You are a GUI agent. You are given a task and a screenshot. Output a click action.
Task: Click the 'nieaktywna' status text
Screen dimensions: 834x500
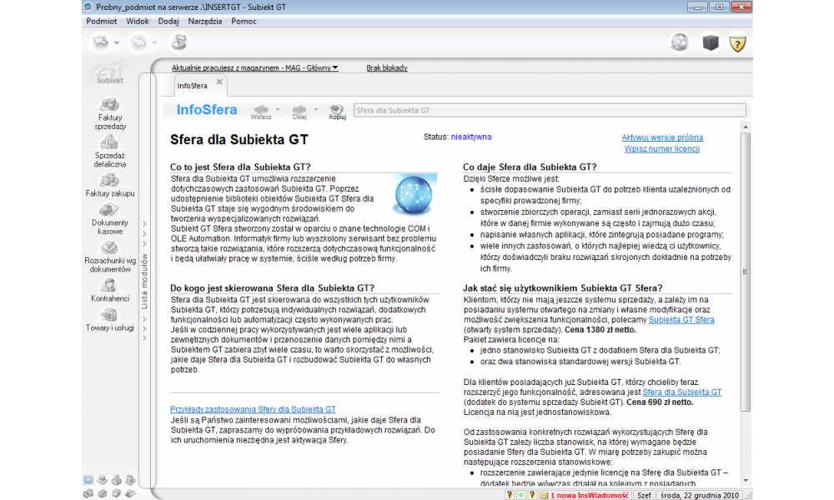471,137
